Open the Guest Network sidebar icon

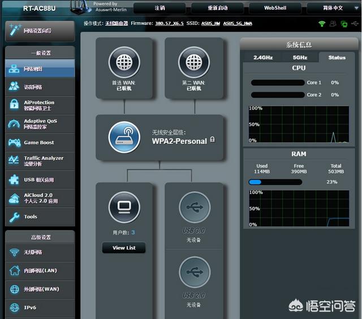[14, 87]
